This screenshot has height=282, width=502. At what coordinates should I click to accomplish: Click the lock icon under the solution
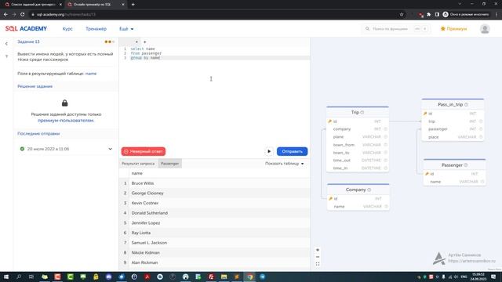64,103
